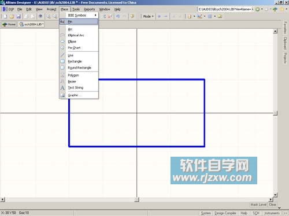Click the drawing utilities pencil icon
289x216 pixels.
tap(200, 16)
